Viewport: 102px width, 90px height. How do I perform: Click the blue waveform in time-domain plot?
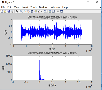52,32
